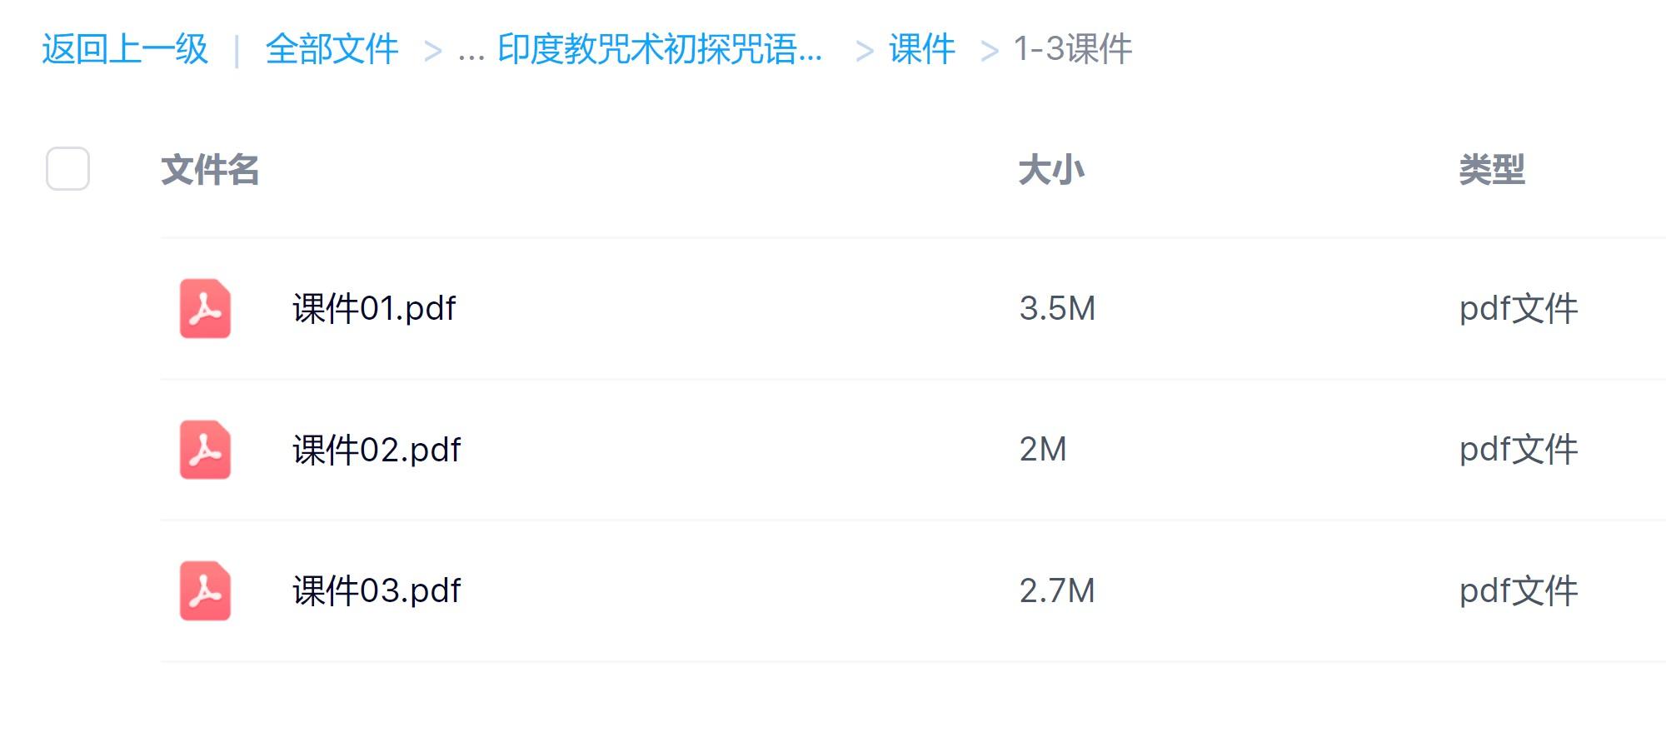Tick the select-all files checkbox
Image resolution: width=1666 pixels, height=752 pixels.
tap(67, 169)
